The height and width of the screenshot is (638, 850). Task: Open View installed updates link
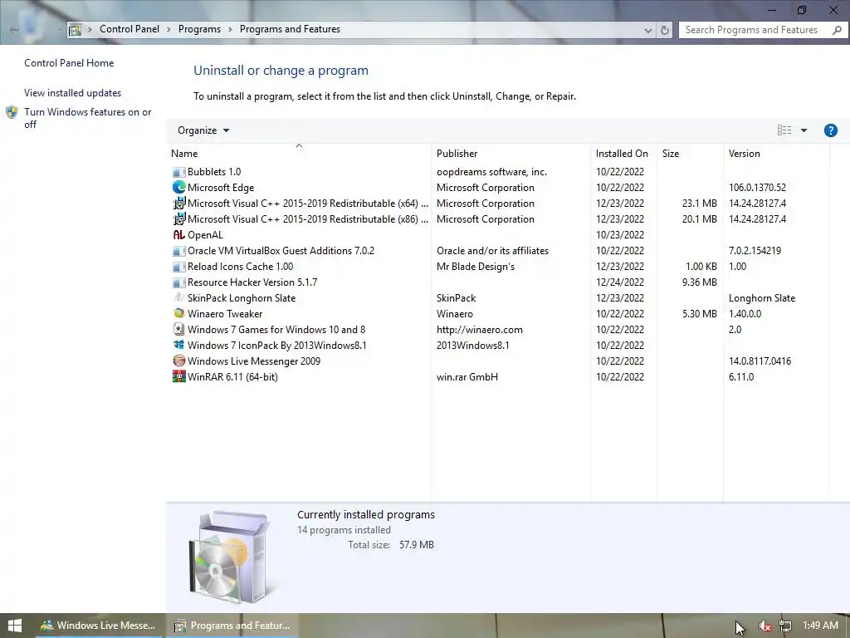(x=73, y=93)
